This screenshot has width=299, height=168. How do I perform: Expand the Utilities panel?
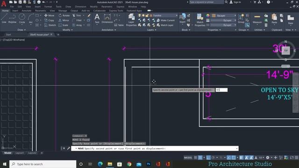click(260, 30)
